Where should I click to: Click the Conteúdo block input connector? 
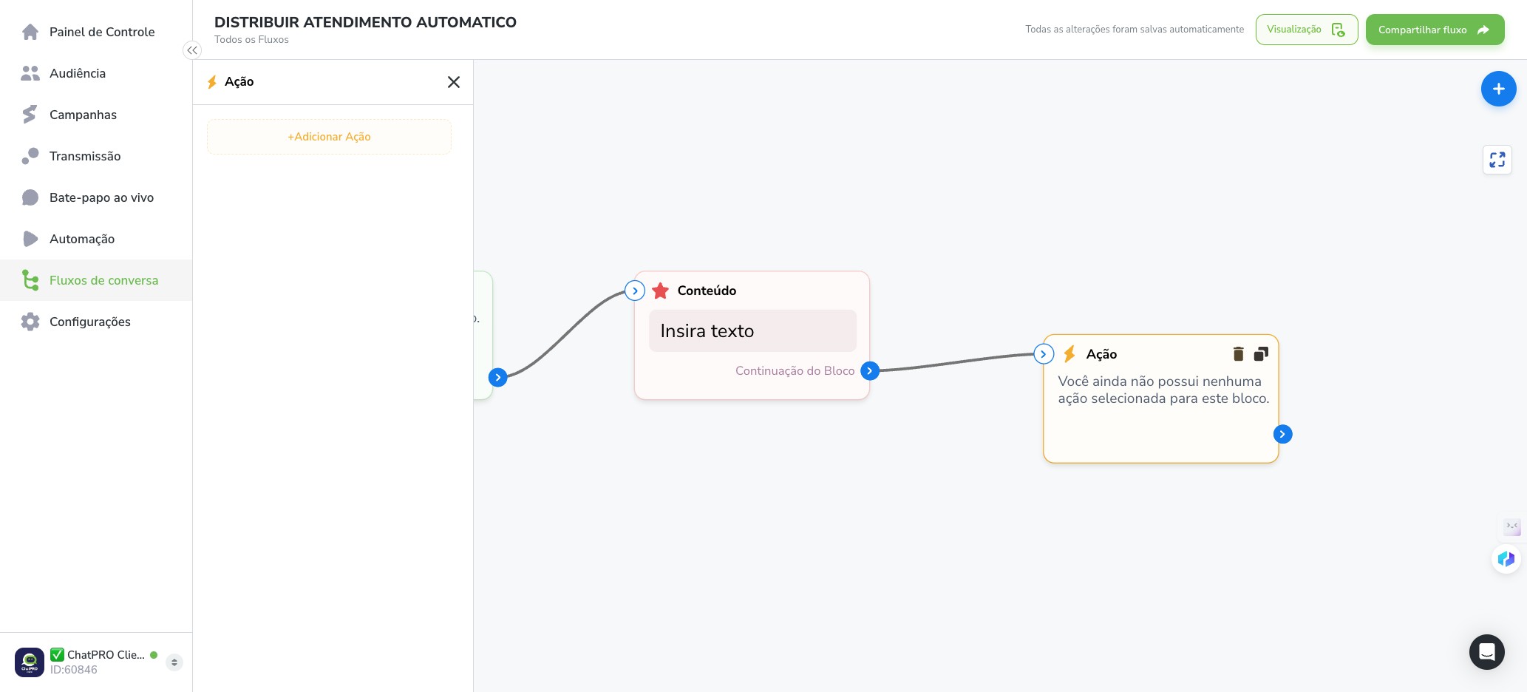click(x=635, y=291)
